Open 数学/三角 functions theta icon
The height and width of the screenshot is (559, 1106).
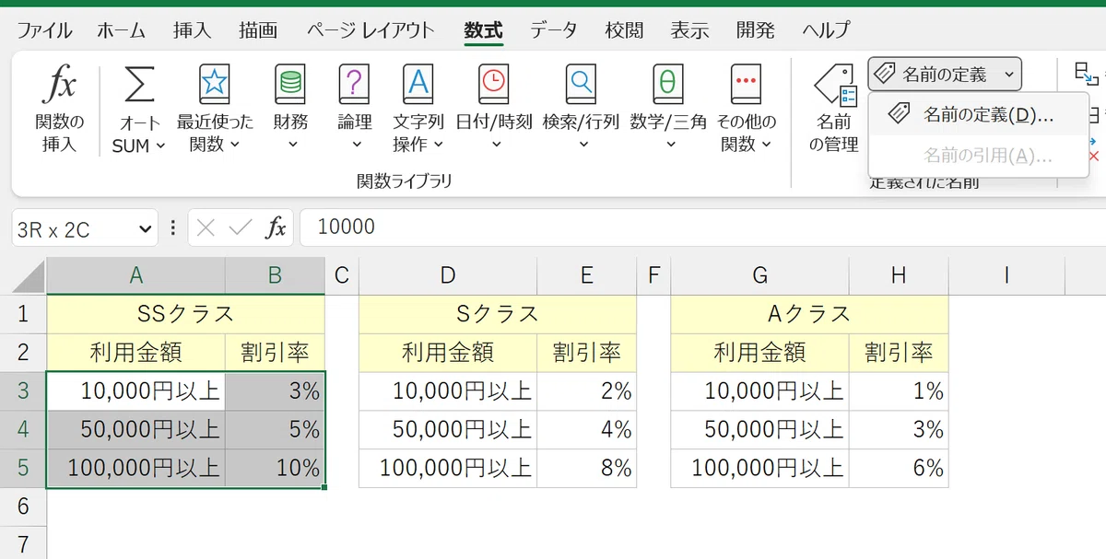point(668,85)
